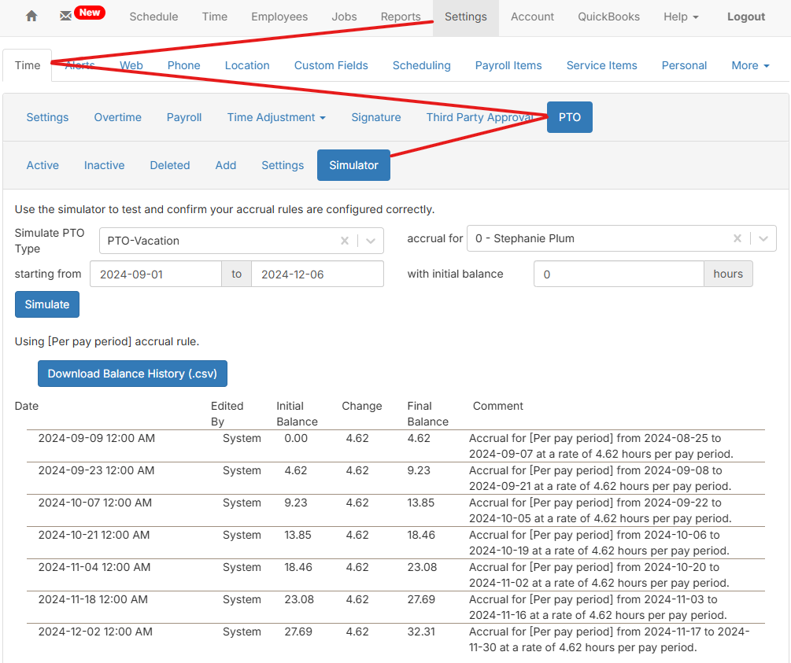Click the home icon in the navigation bar

pyautogui.click(x=31, y=16)
